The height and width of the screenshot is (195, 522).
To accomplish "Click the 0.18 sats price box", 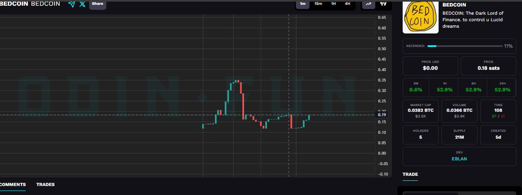I will (489, 66).
